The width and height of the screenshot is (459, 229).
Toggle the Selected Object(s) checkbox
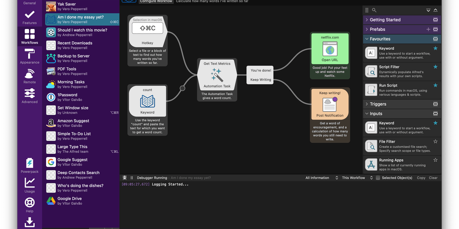(x=378, y=178)
